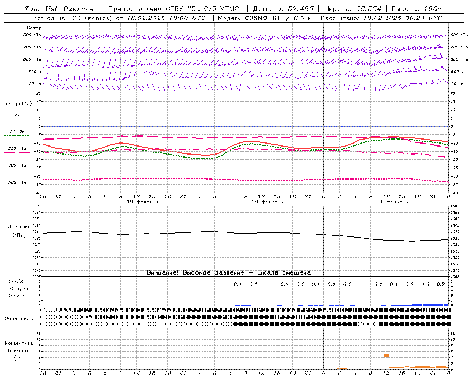470x376 pixels.
Task: Click the (мм/1ч.) precipitation unit label
Action: coord(19,296)
